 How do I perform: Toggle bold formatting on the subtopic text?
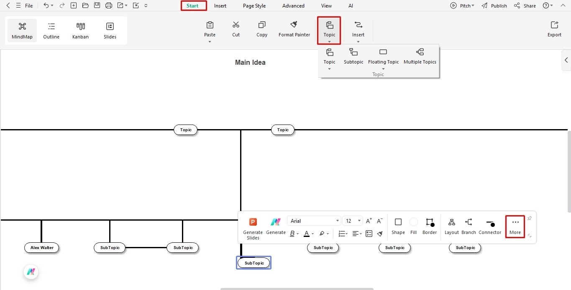tap(293, 234)
